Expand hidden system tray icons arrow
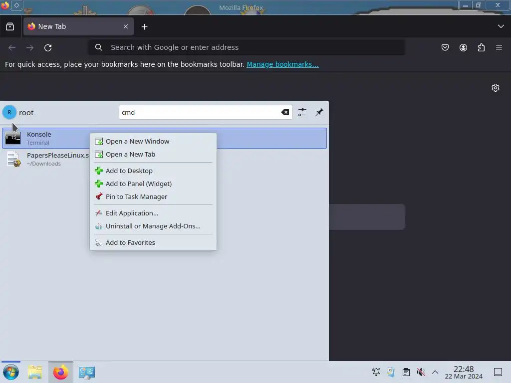511x383 pixels. (x=435, y=372)
